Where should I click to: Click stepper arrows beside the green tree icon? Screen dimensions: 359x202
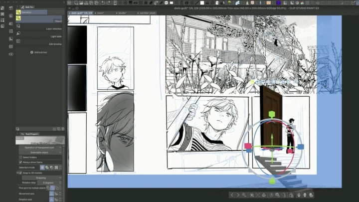pos(233,3)
